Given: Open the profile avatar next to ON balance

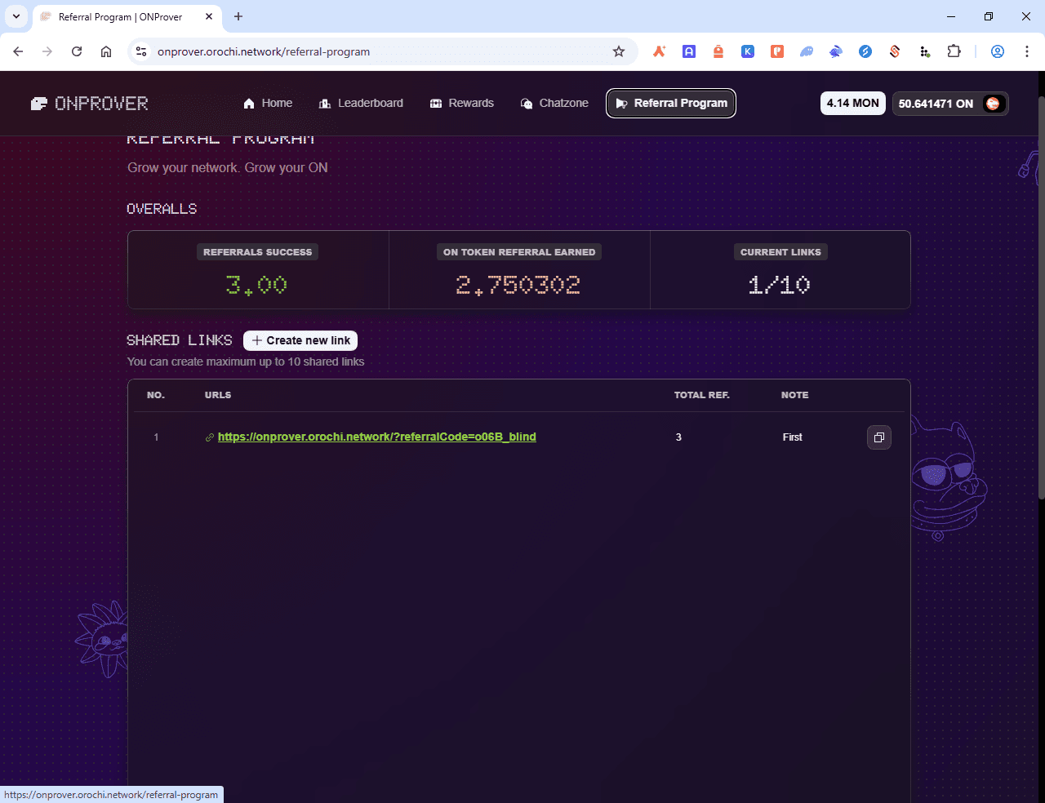Looking at the screenshot, I should (x=993, y=104).
